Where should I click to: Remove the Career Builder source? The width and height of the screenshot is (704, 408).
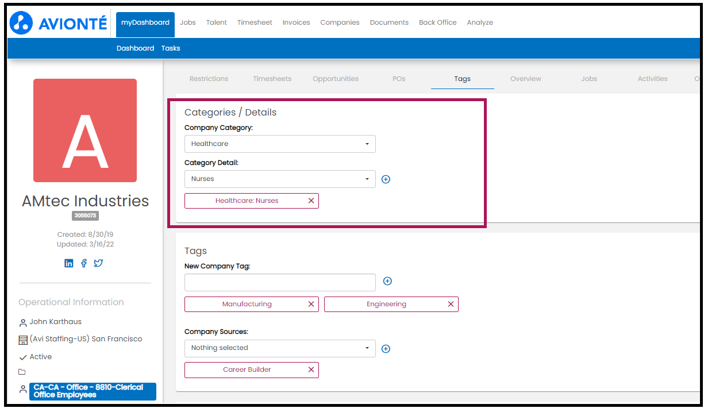[x=311, y=369]
